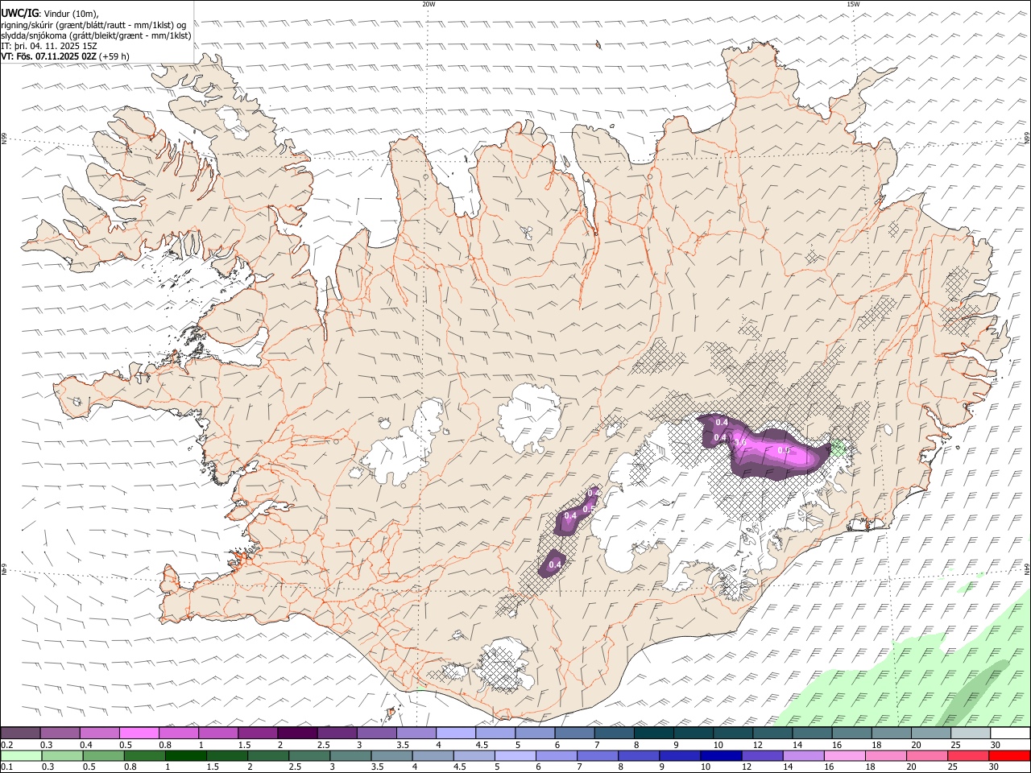Pick the lavender 4–4.5 snow scale swatch

(x=456, y=733)
